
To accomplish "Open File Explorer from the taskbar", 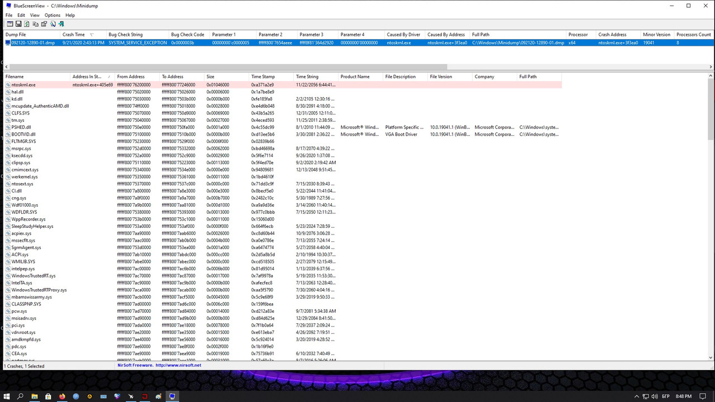I will point(35,396).
